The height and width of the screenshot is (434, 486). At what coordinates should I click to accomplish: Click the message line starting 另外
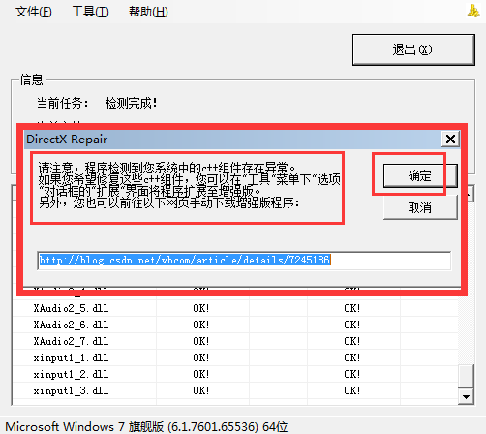tap(169, 203)
